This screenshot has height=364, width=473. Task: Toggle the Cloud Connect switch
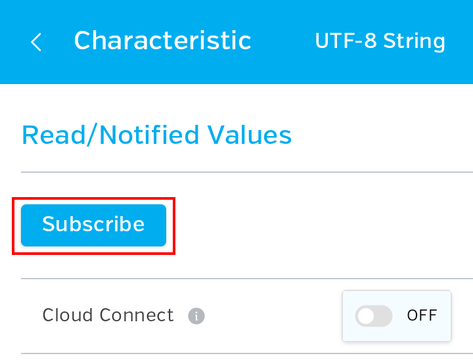(x=374, y=316)
